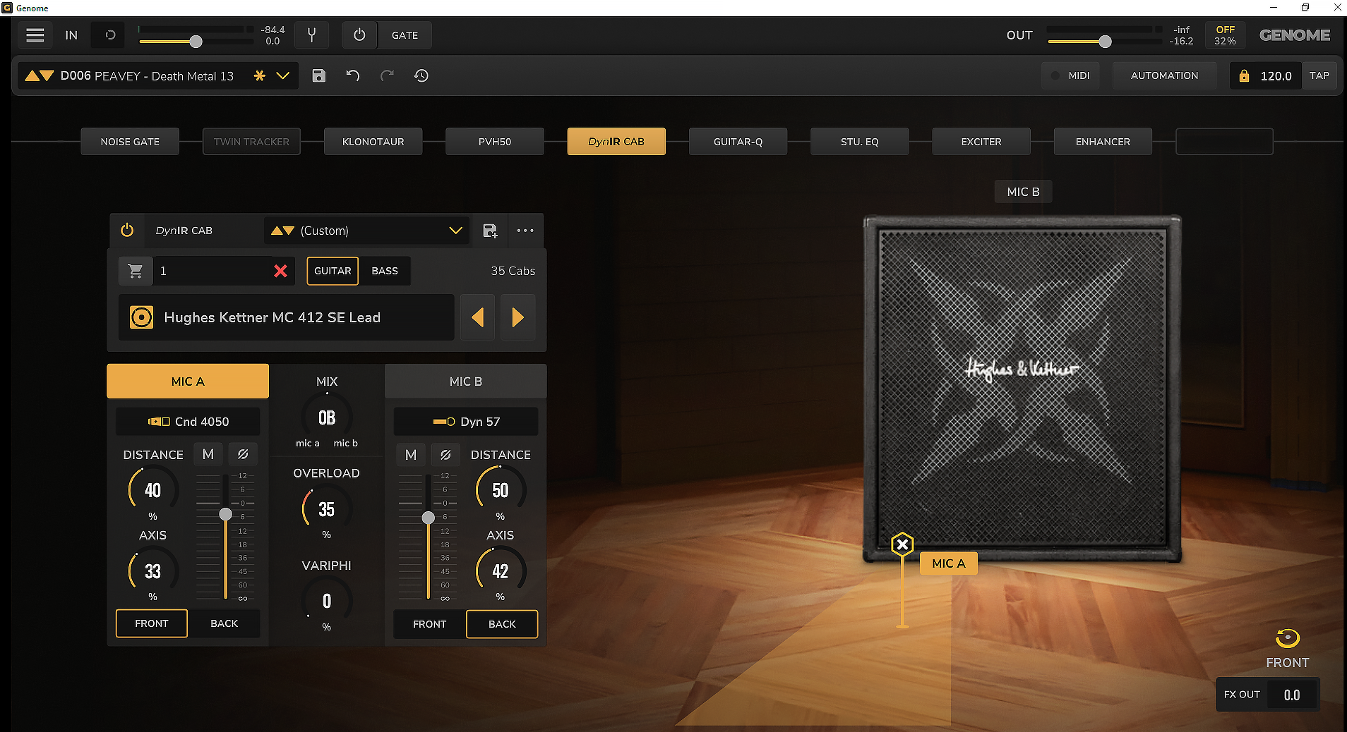Adjust the MIC B level fader handle
Screen dimensions: 1347x732
(429, 518)
